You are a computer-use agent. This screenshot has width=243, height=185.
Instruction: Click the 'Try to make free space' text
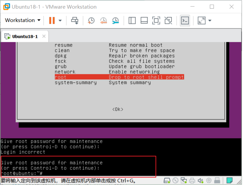pos(142,51)
